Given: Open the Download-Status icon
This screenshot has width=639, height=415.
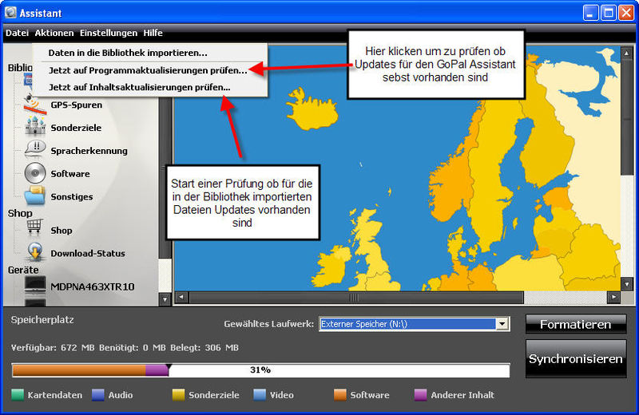Looking at the screenshot, I should tap(35, 253).
